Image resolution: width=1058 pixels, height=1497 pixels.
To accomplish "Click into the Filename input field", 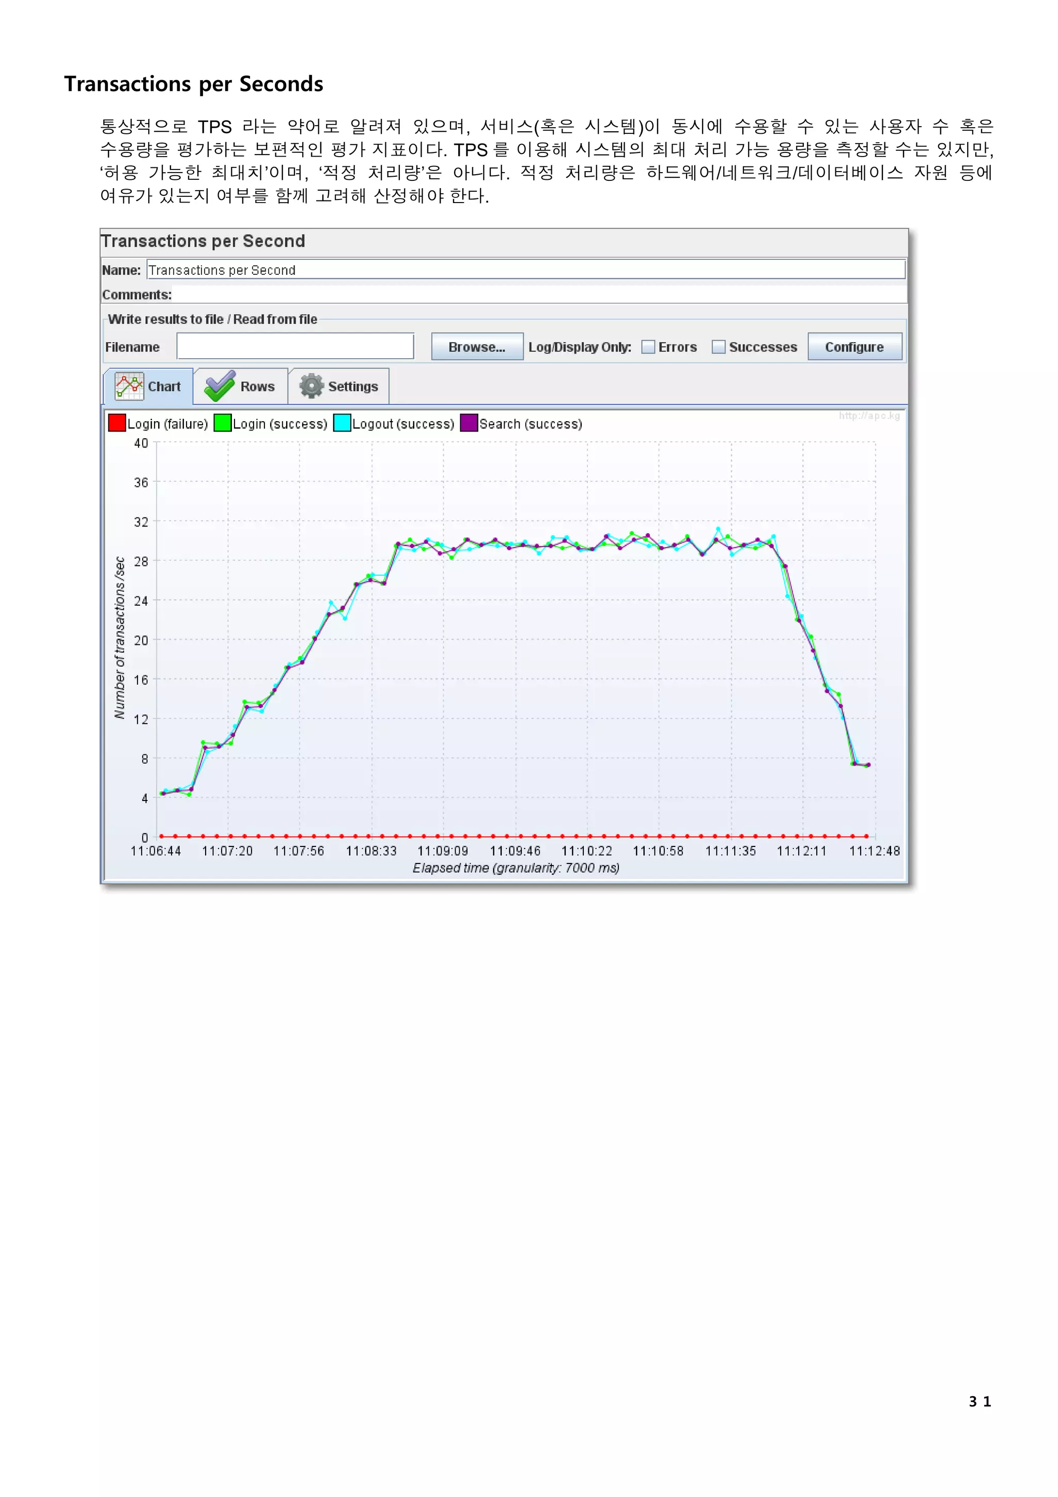I will coord(294,346).
